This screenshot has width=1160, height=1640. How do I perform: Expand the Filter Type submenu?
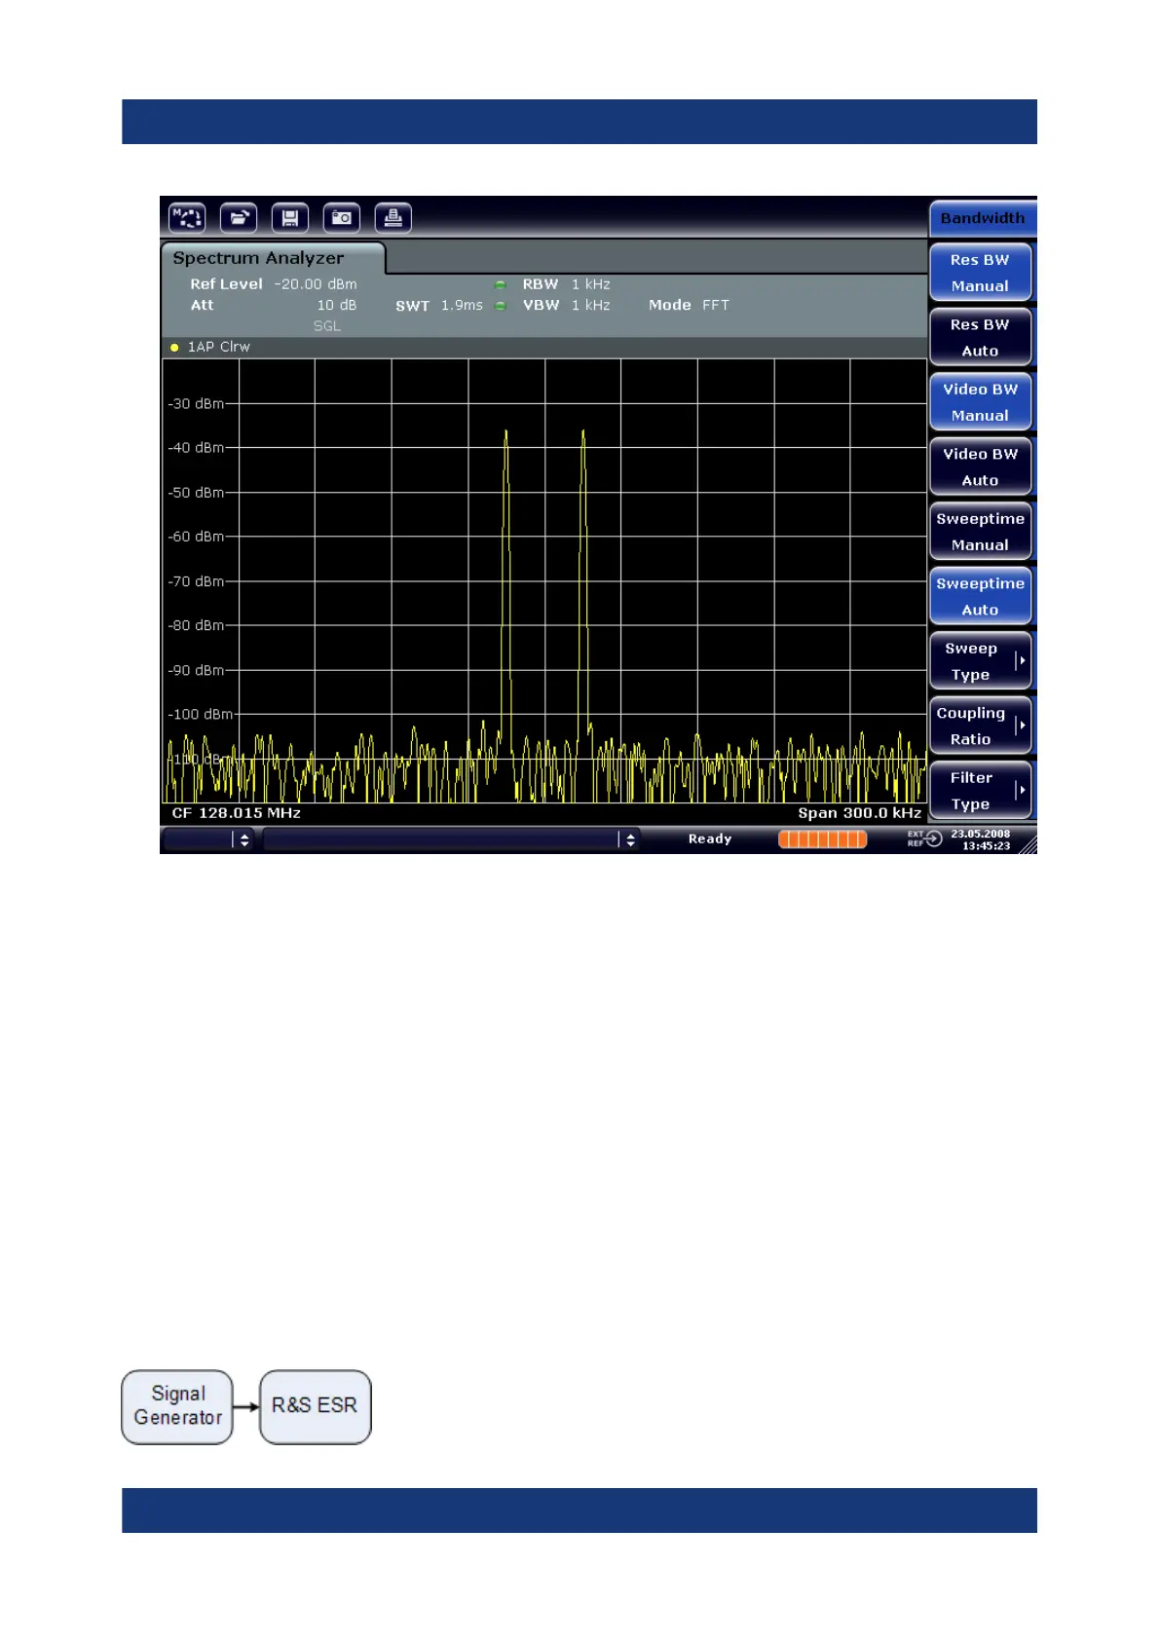tap(980, 791)
